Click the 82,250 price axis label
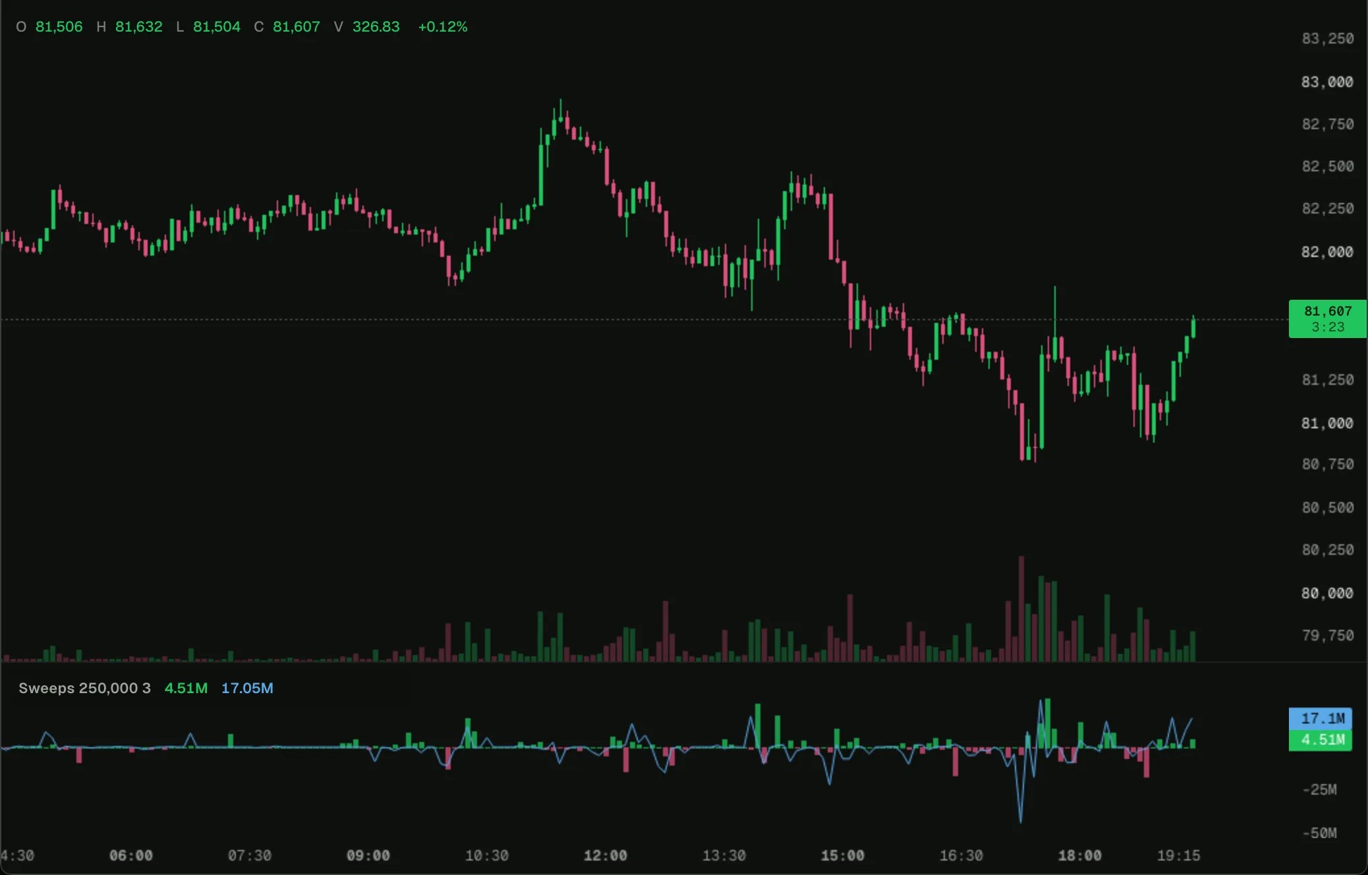The height and width of the screenshot is (875, 1368). click(x=1327, y=208)
